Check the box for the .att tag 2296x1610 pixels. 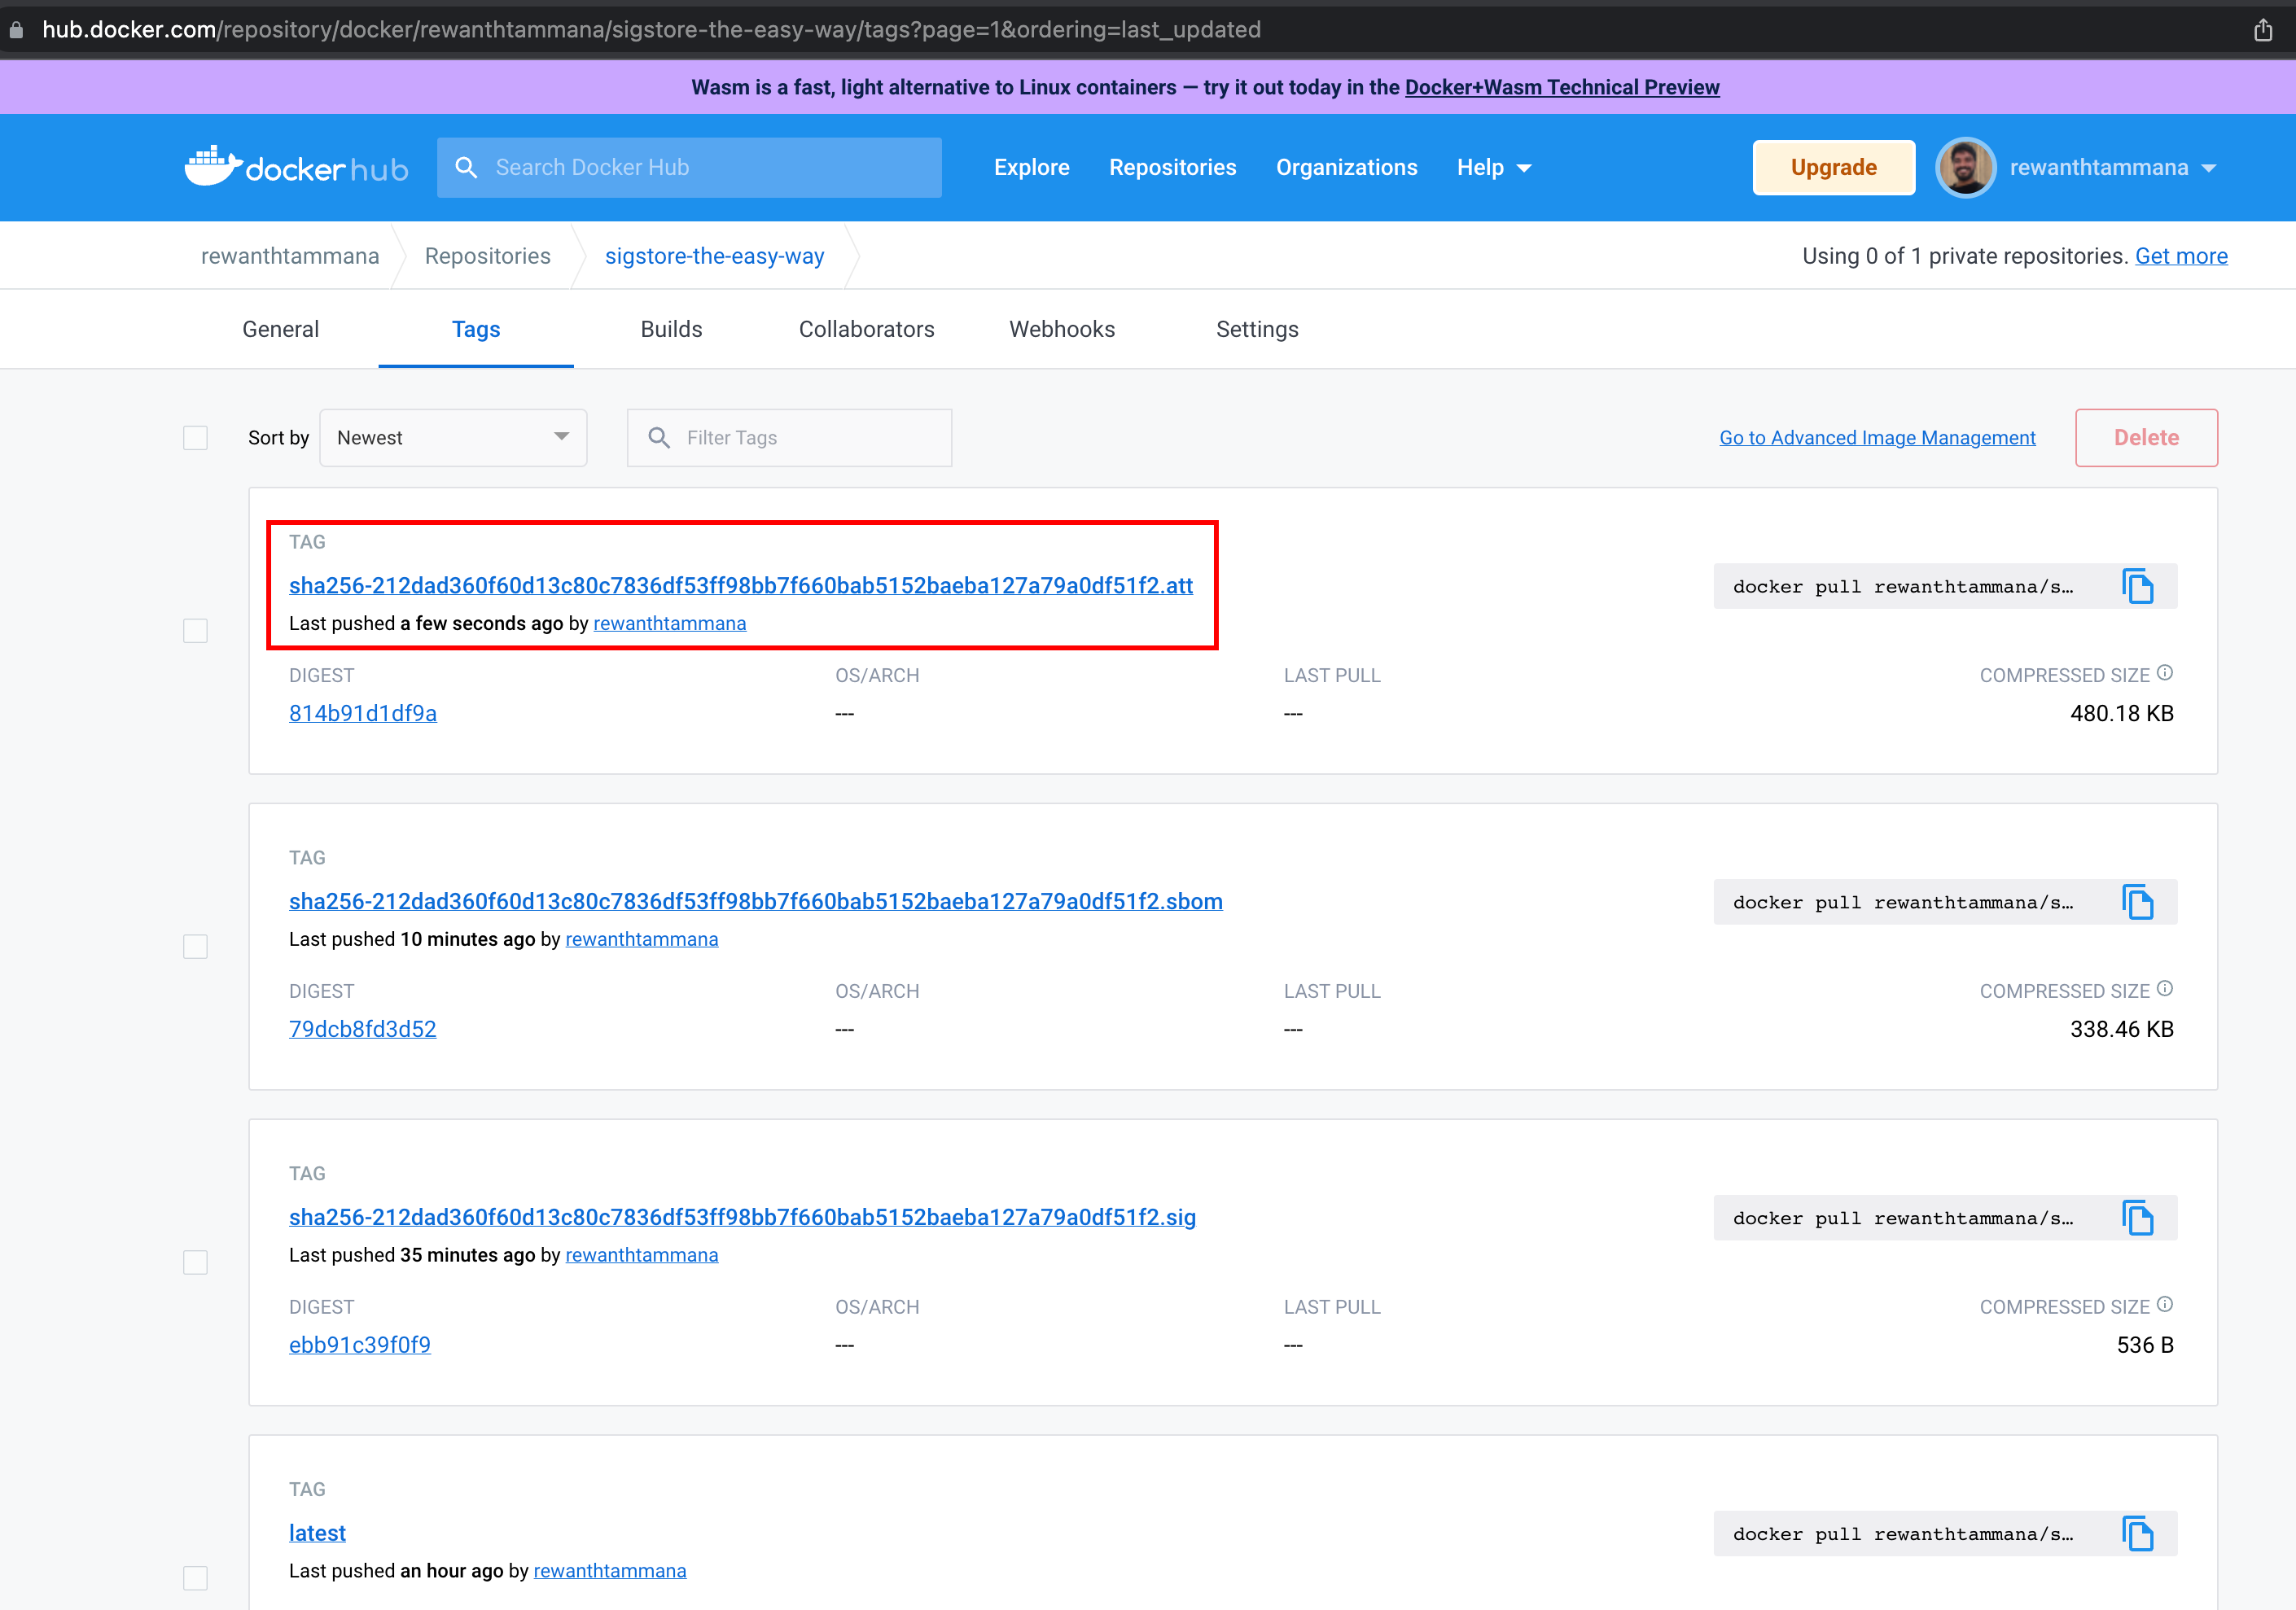tap(195, 631)
